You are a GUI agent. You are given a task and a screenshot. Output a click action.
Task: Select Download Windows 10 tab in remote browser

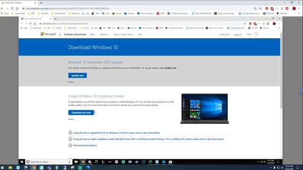(36, 19)
